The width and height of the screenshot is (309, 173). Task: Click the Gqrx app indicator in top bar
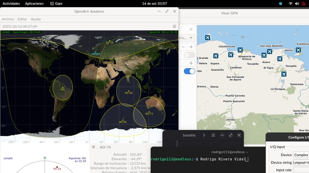(56, 4)
